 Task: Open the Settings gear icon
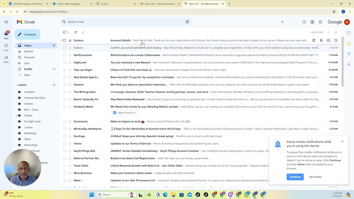pos(312,22)
